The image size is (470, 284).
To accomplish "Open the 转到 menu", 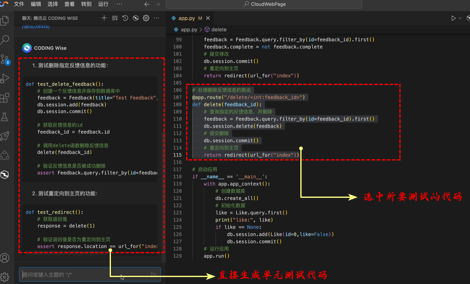I will 86,4.
